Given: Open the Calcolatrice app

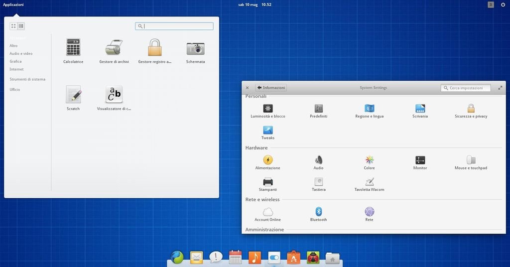Looking at the screenshot, I should pyautogui.click(x=73, y=48).
